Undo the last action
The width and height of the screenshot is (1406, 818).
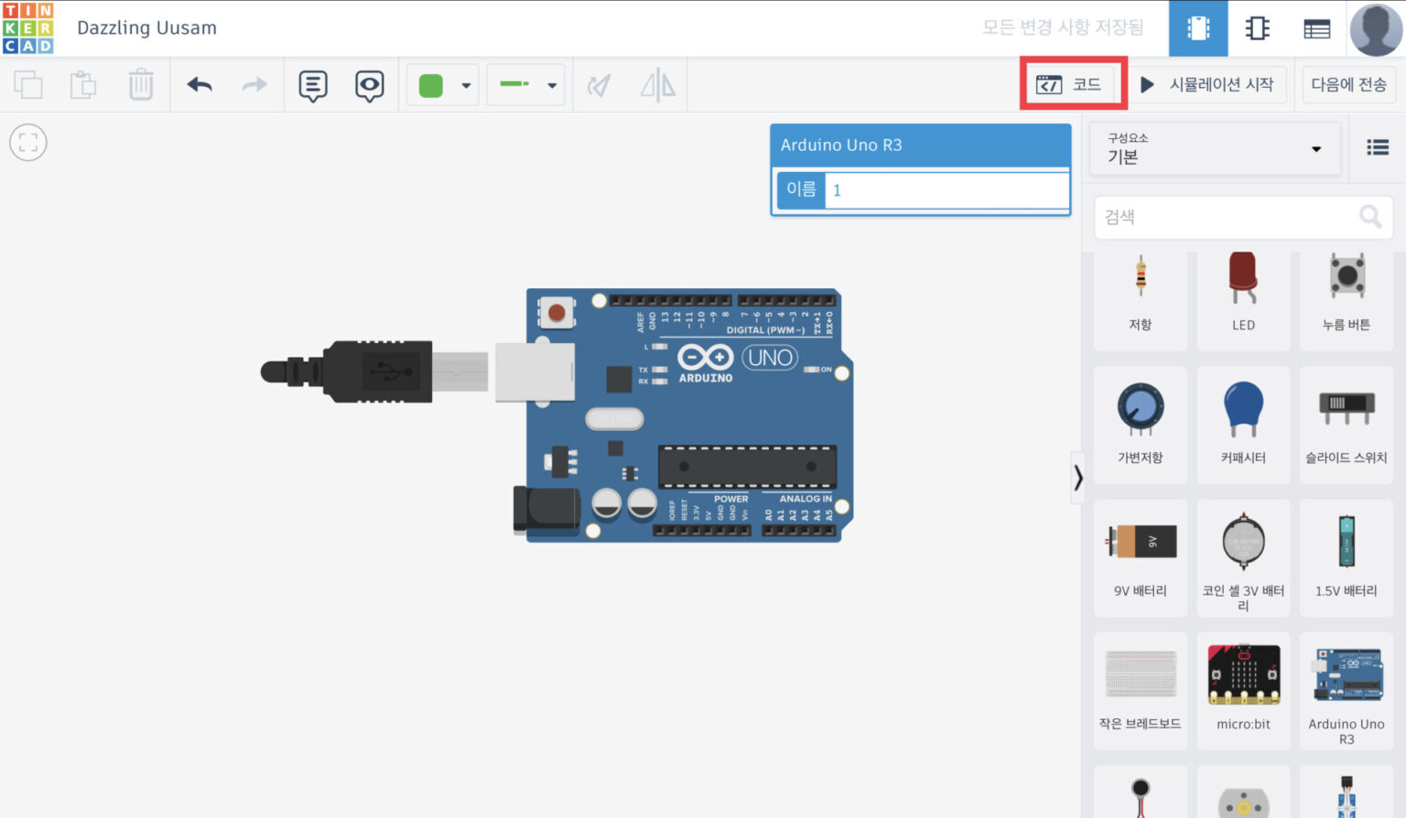(x=200, y=85)
